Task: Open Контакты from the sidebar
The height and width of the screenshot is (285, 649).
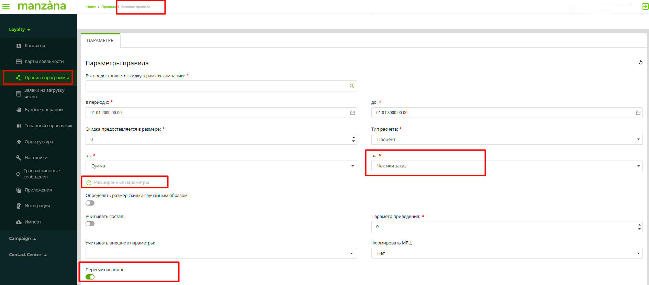Action: point(35,46)
